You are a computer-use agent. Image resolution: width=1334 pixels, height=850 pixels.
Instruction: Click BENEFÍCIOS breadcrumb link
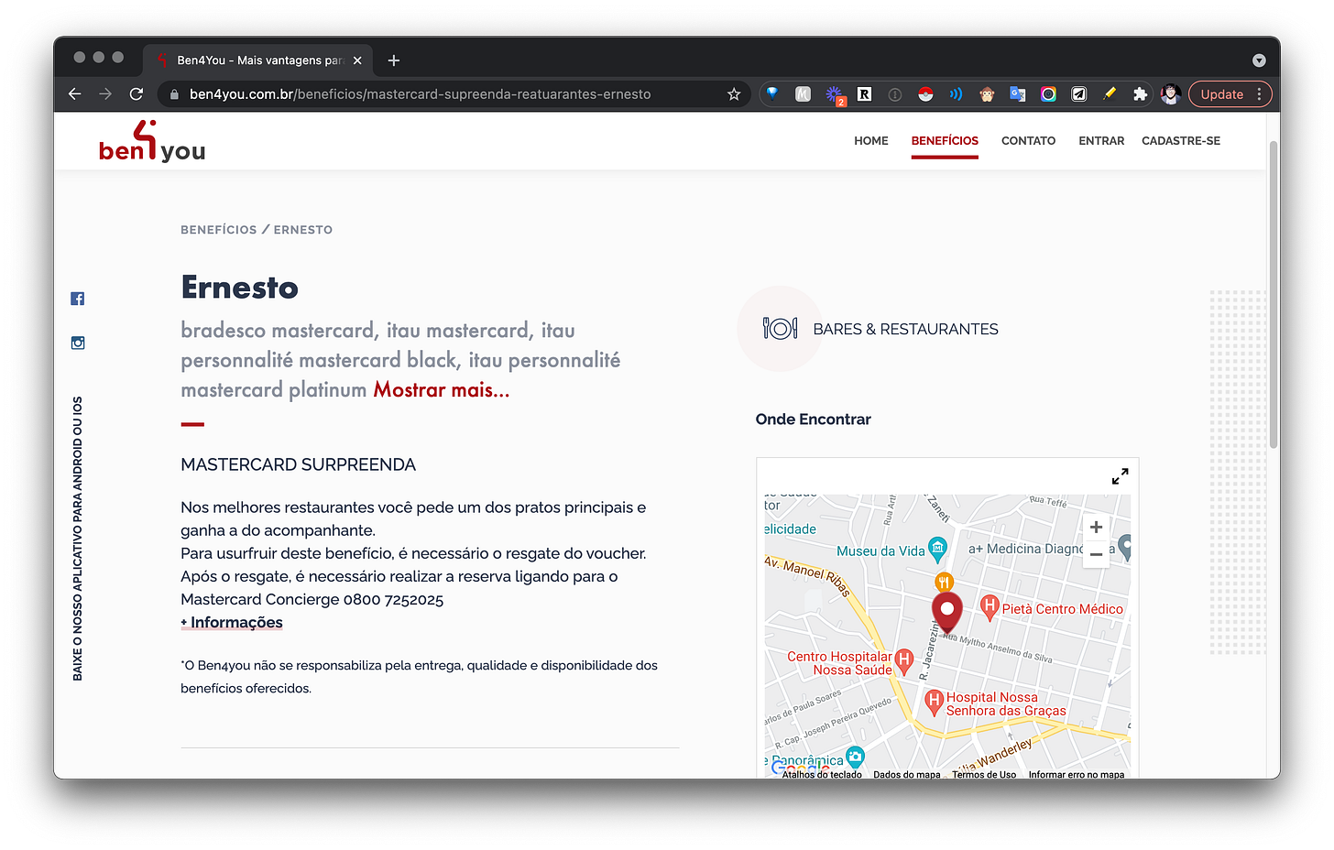[x=219, y=230]
